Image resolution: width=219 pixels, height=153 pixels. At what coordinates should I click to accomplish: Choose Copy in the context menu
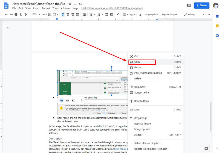(155, 62)
